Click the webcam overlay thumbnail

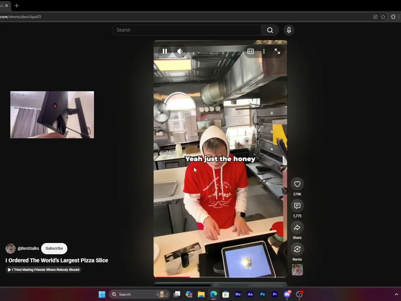point(52,115)
